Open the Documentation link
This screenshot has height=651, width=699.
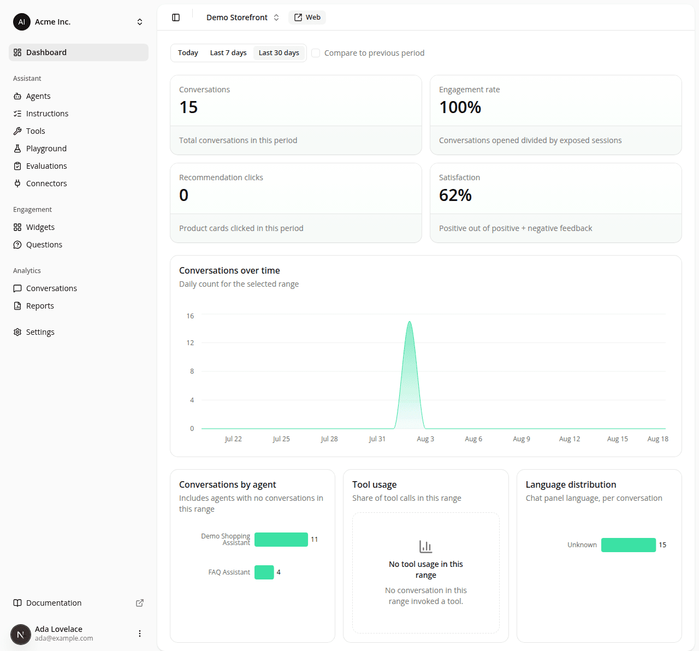click(79, 603)
